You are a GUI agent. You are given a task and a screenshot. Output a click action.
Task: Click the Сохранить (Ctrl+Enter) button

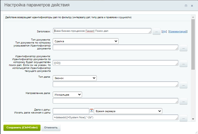22,127
